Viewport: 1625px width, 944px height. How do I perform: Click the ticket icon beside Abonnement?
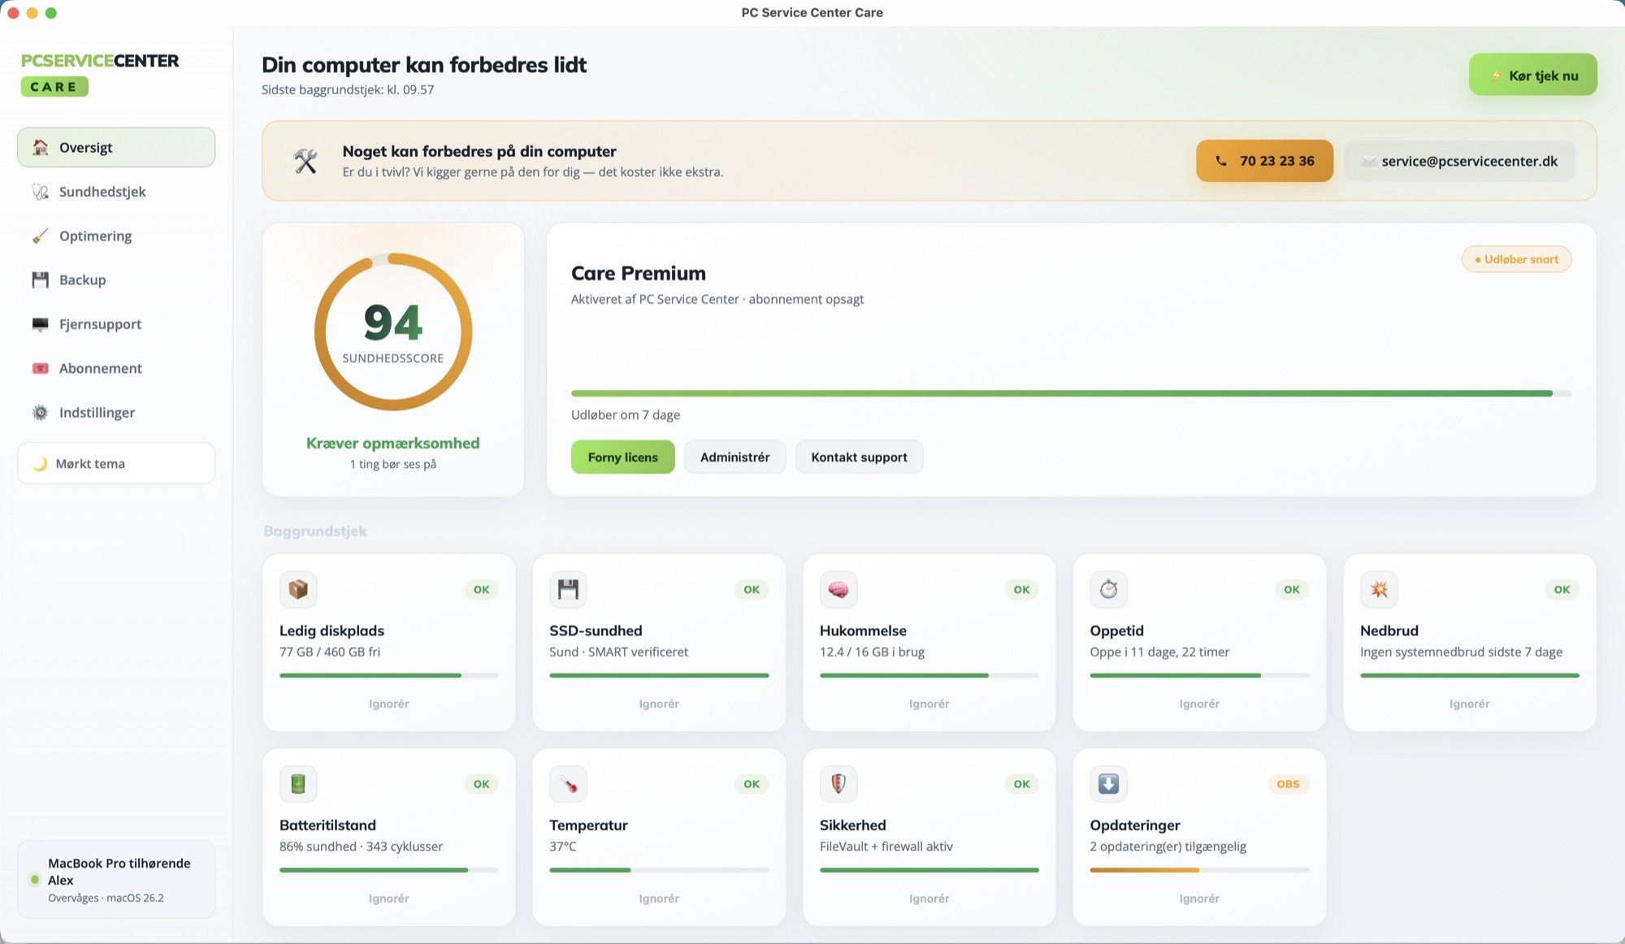(x=40, y=368)
